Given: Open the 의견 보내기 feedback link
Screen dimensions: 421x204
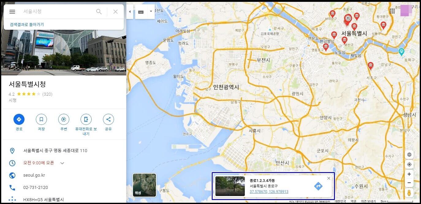Looking at the screenshot, I should (368, 202).
